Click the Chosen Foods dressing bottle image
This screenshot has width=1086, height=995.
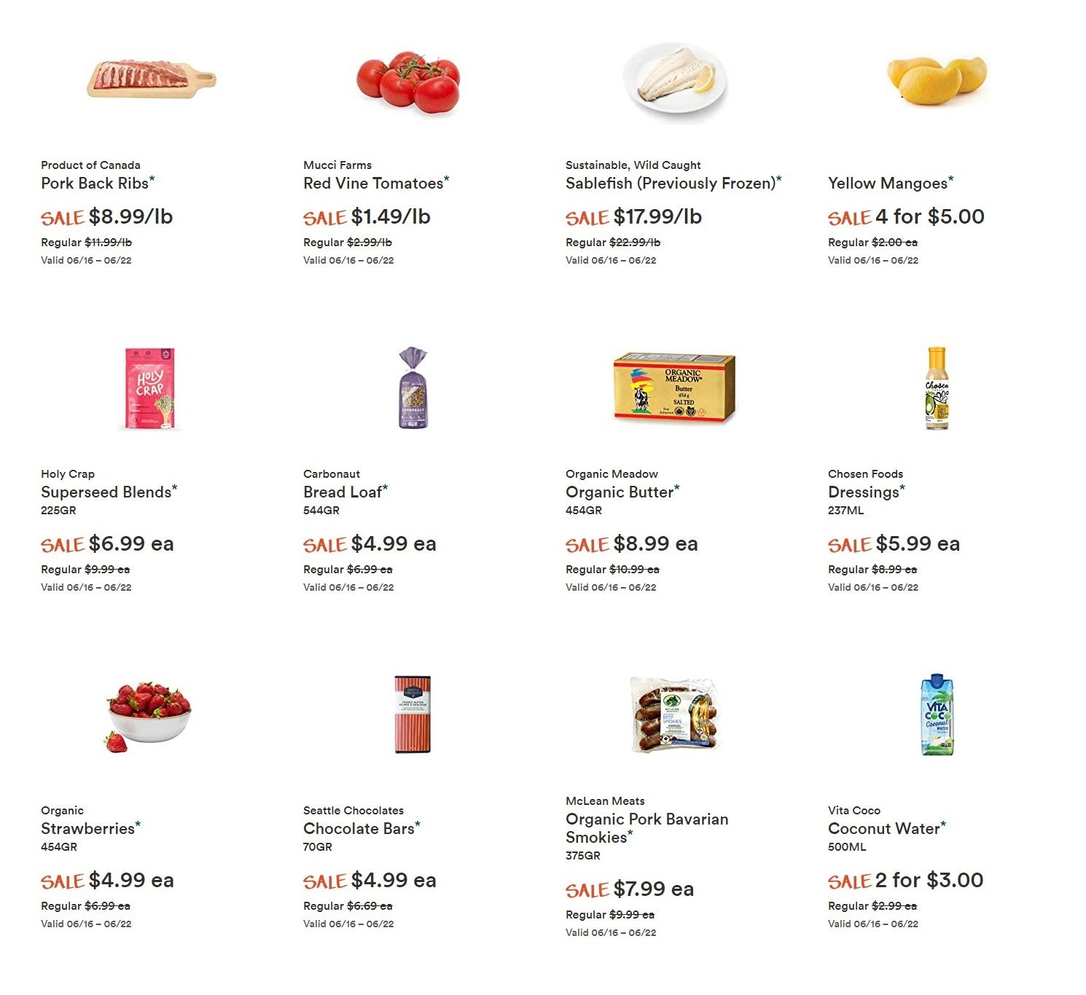pyautogui.click(x=937, y=388)
